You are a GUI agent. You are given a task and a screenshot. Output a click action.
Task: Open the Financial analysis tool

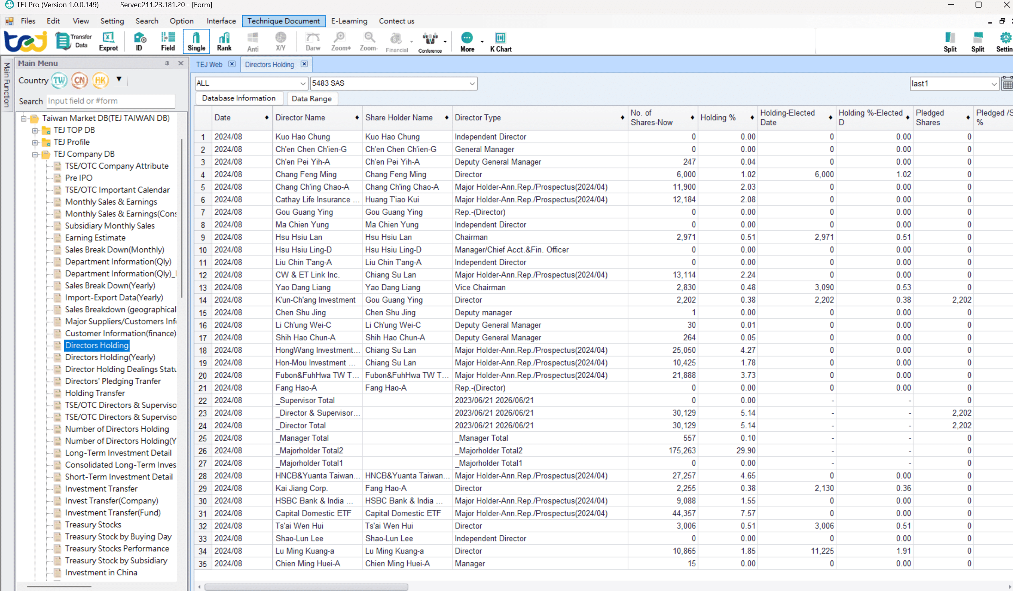pyautogui.click(x=397, y=41)
